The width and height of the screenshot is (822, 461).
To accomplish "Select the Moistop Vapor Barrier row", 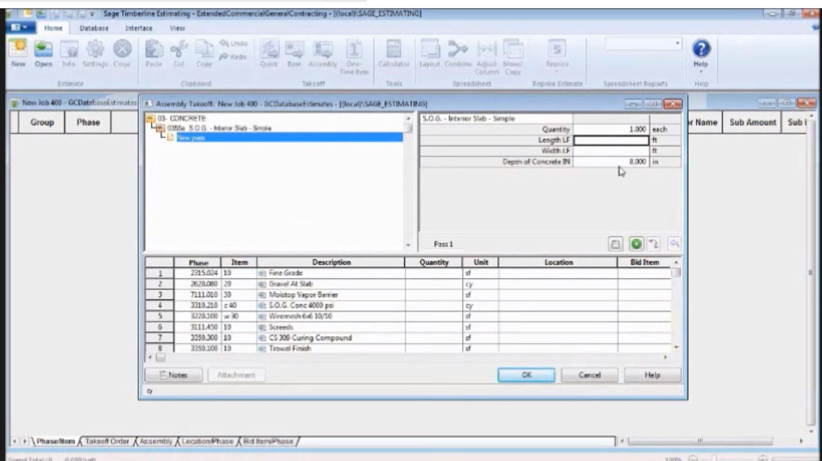I will 408,294.
